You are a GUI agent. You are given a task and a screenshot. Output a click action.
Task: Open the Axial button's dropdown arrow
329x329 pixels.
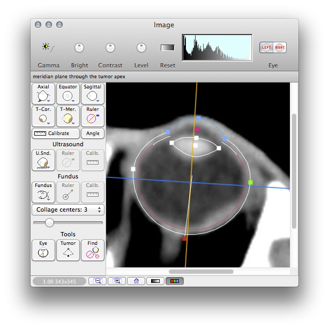[48, 101]
